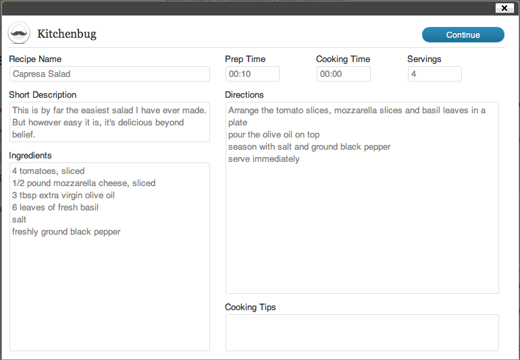This screenshot has width=520, height=360.
Task: Click the Recipe Name label
Action: click(x=35, y=59)
